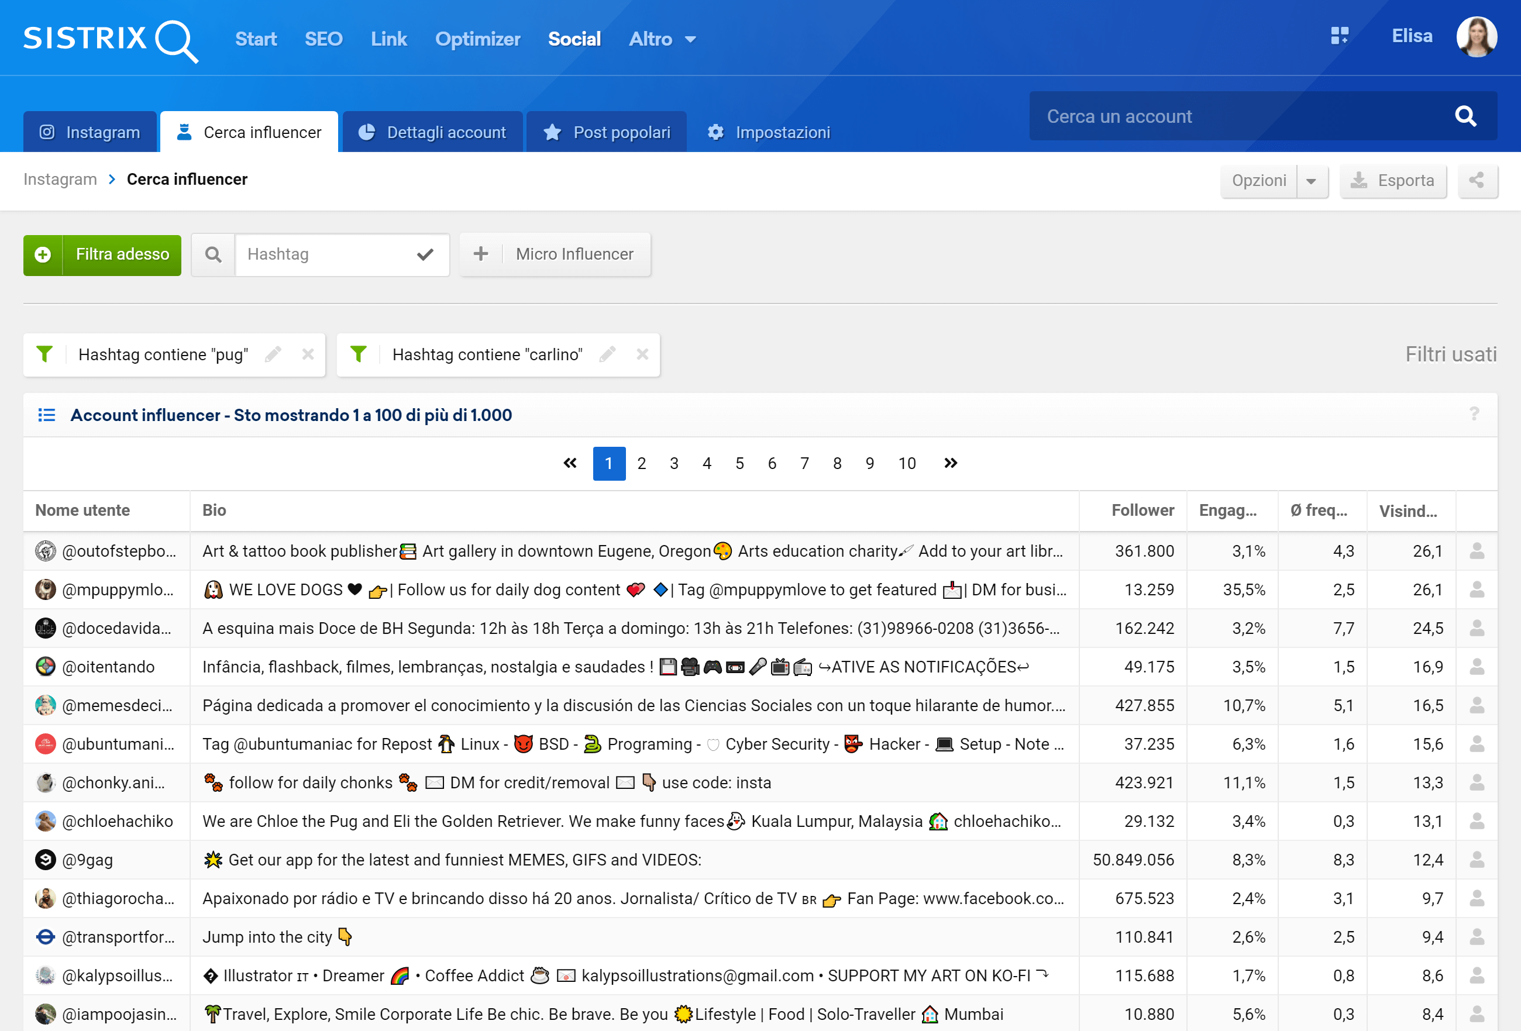Click the Impostazioni gear icon
This screenshot has height=1031, width=1521.
click(715, 130)
